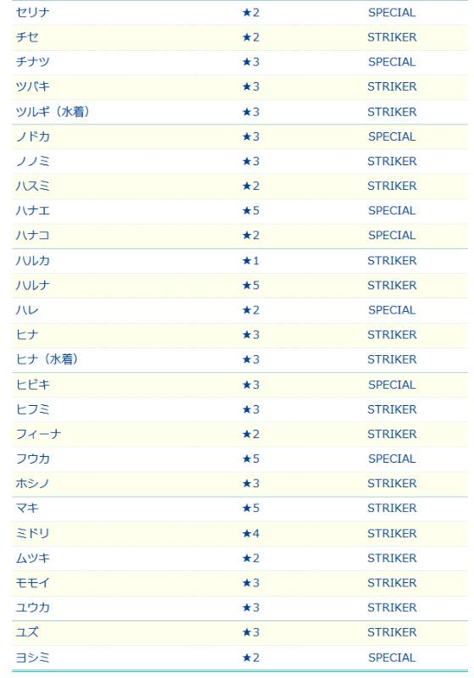Click STRIKER in the ハルナ row
The height and width of the screenshot is (678, 474).
point(392,286)
